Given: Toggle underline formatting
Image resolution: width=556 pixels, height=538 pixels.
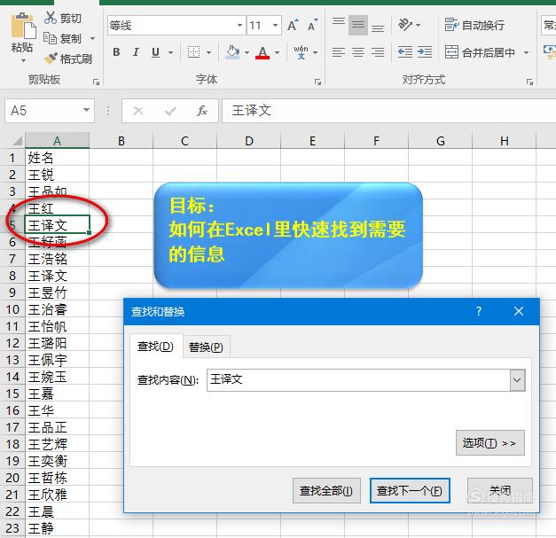Looking at the screenshot, I should (155, 52).
